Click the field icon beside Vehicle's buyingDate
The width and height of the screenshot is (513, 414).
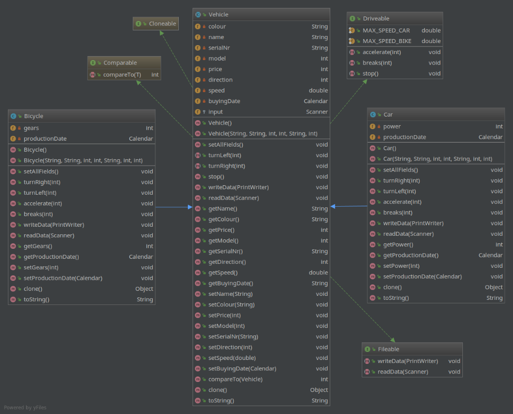(197, 101)
